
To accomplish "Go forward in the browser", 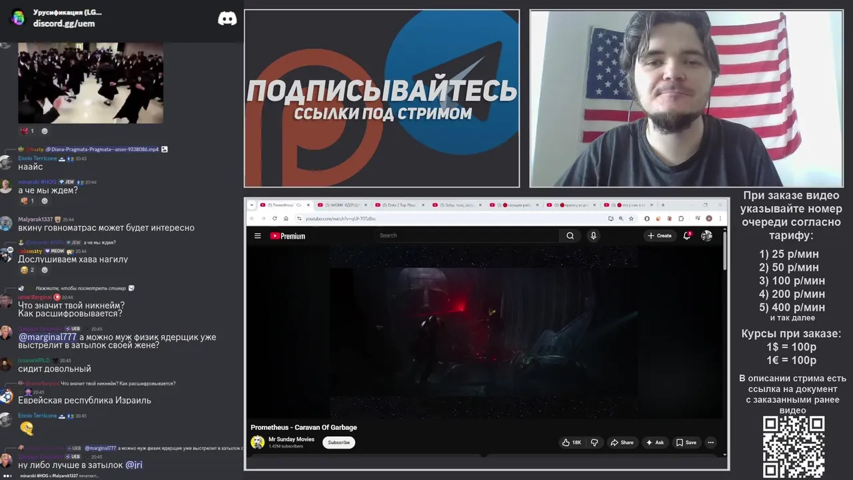I will (263, 218).
